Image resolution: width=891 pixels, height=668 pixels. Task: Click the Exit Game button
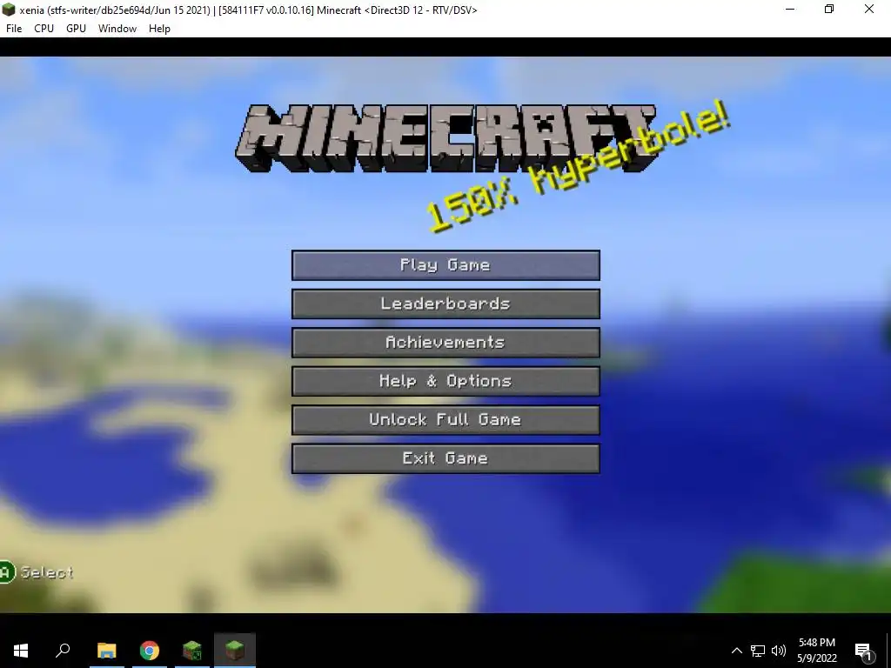(445, 458)
